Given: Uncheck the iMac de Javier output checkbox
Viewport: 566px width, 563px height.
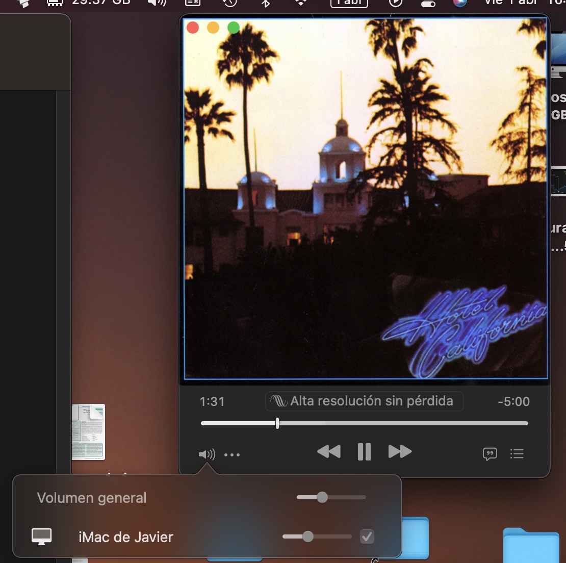Looking at the screenshot, I should pos(367,536).
